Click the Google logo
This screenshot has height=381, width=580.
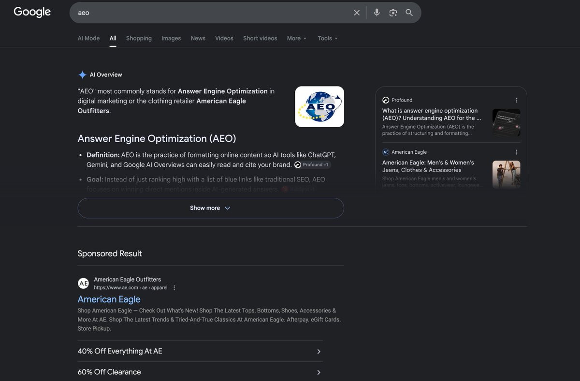(x=32, y=13)
